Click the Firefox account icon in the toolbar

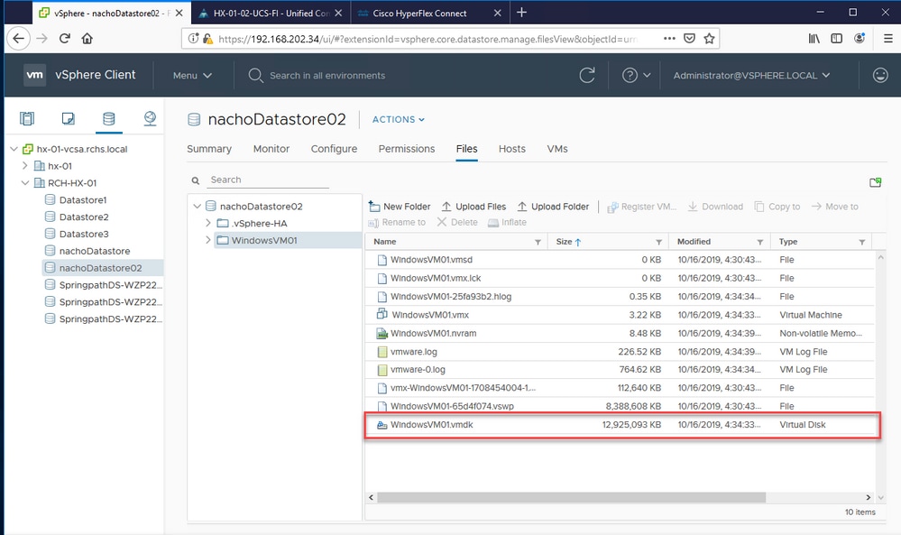860,39
